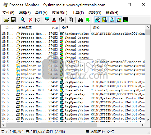The height and width of the screenshot is (135, 151).
Task: Select Include Process From Window target icon
Action: [61, 20]
